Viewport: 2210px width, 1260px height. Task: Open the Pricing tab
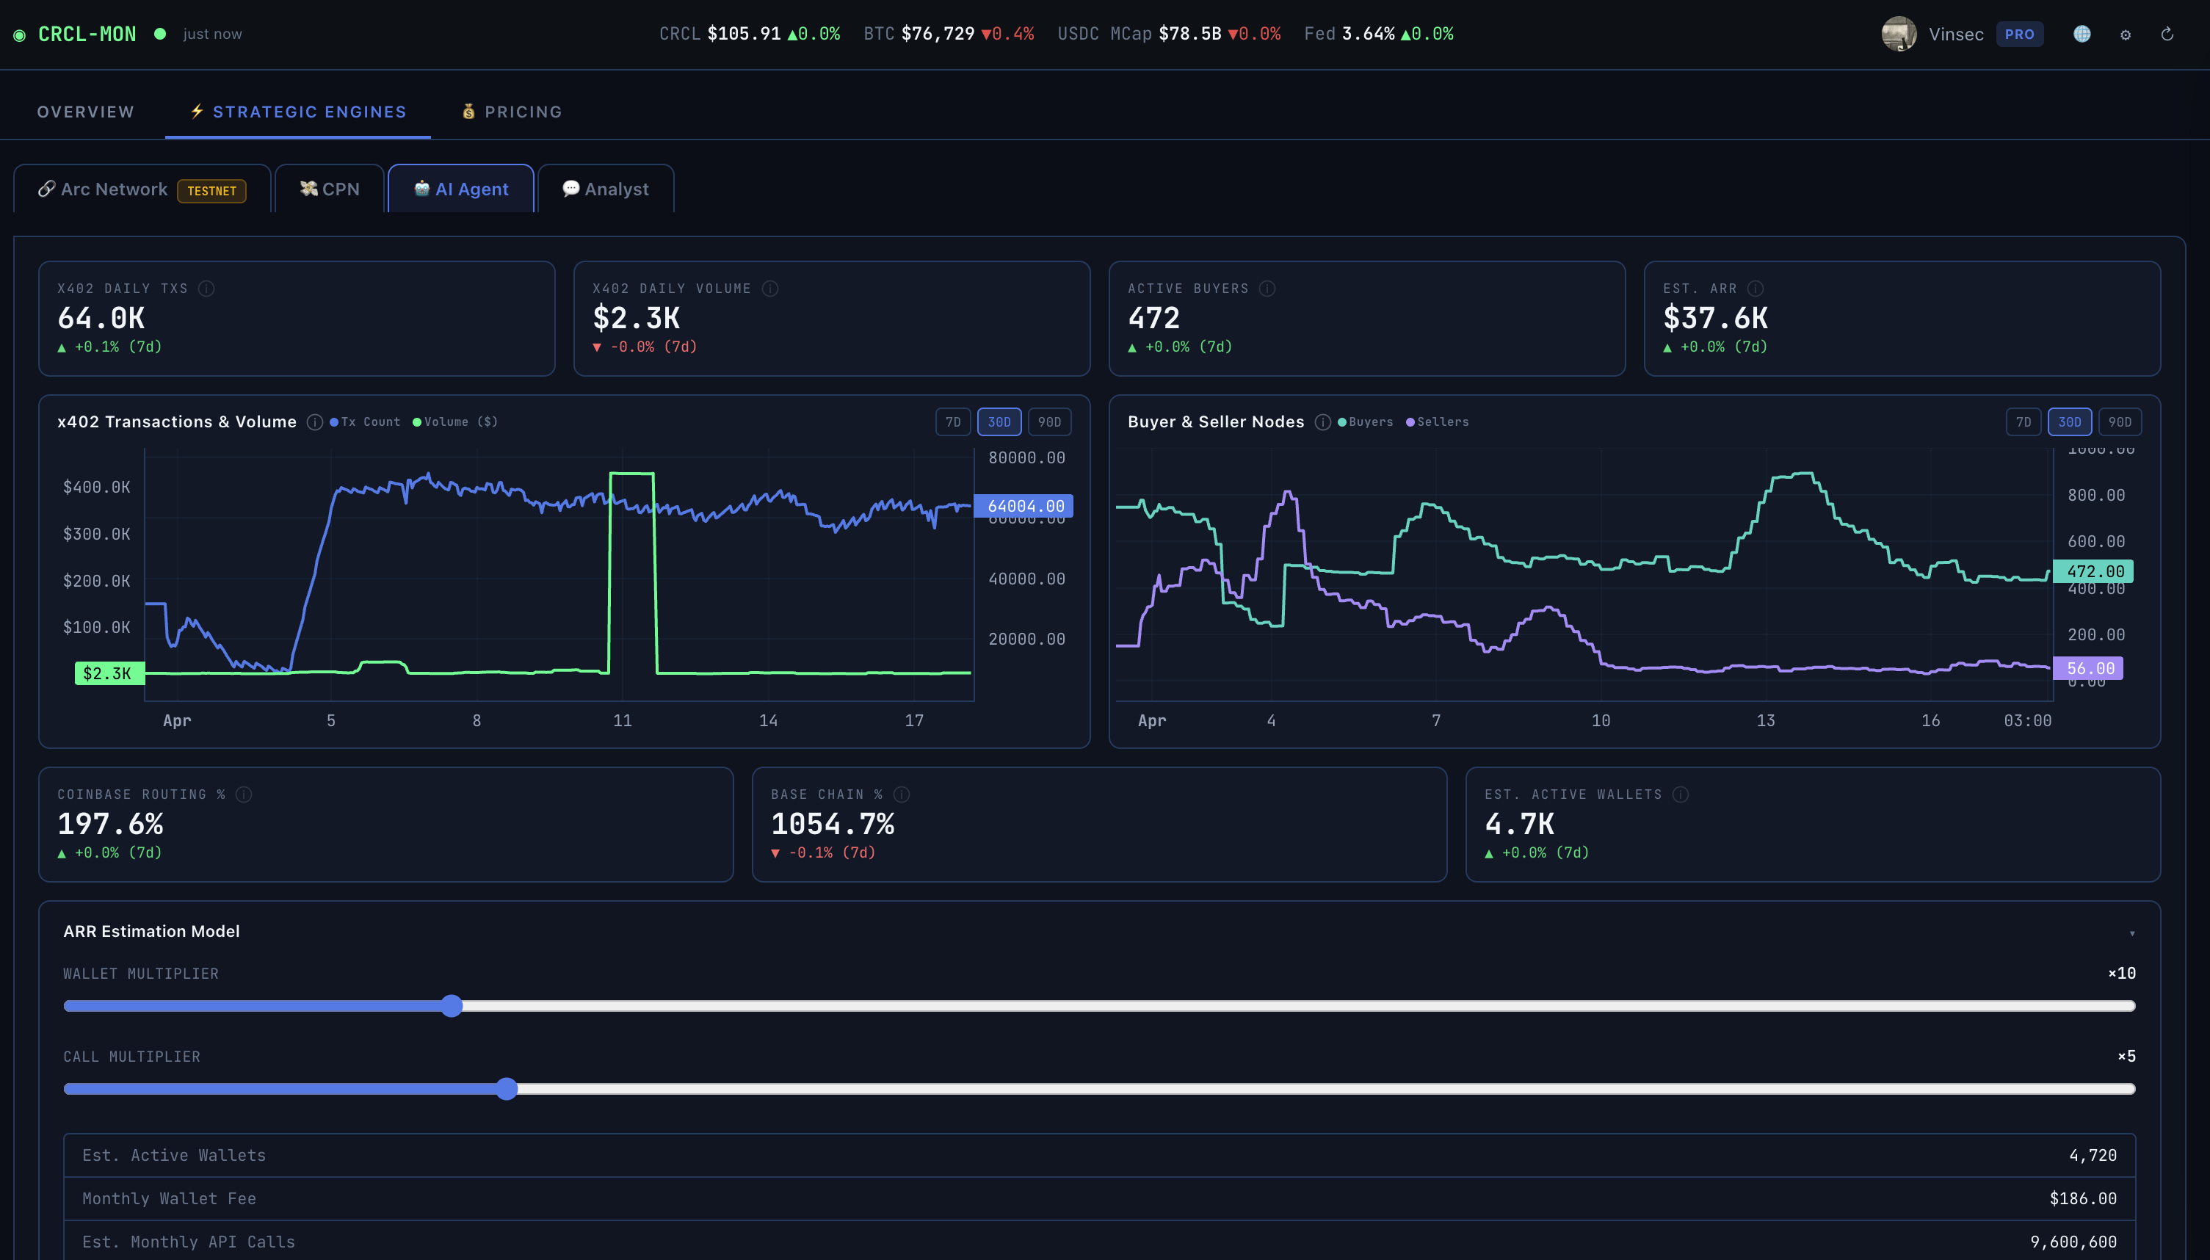tap(512, 112)
